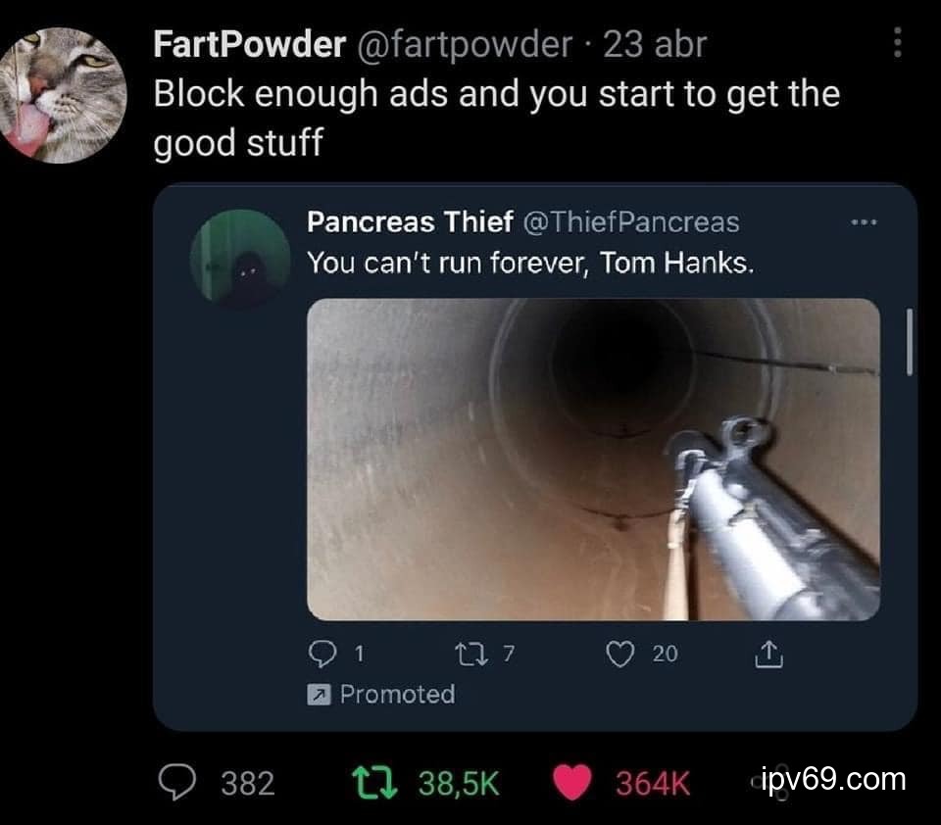Open the 23 abr tweet timestamp
The height and width of the screenshot is (825, 941).
(x=656, y=44)
